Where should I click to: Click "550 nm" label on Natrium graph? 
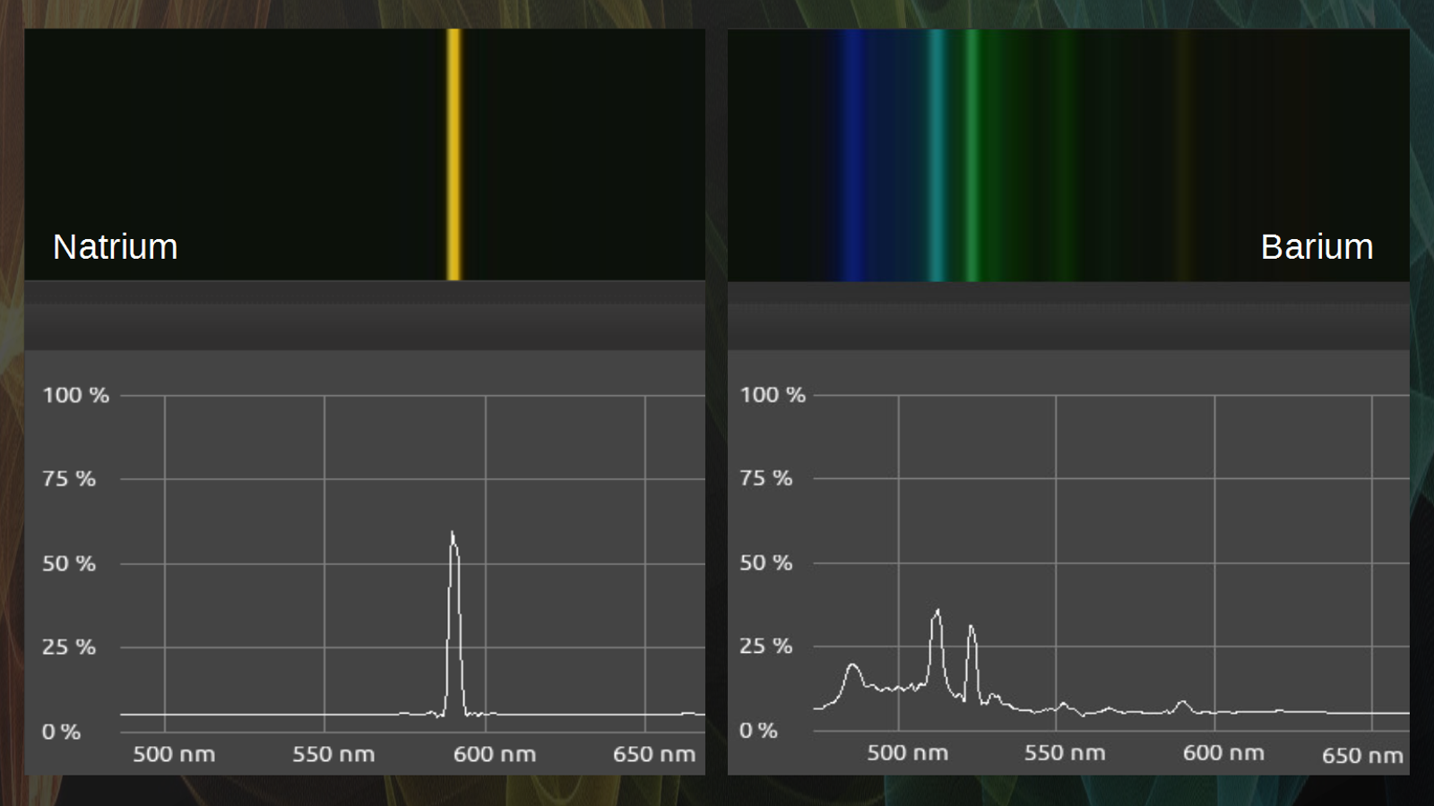[x=333, y=754]
